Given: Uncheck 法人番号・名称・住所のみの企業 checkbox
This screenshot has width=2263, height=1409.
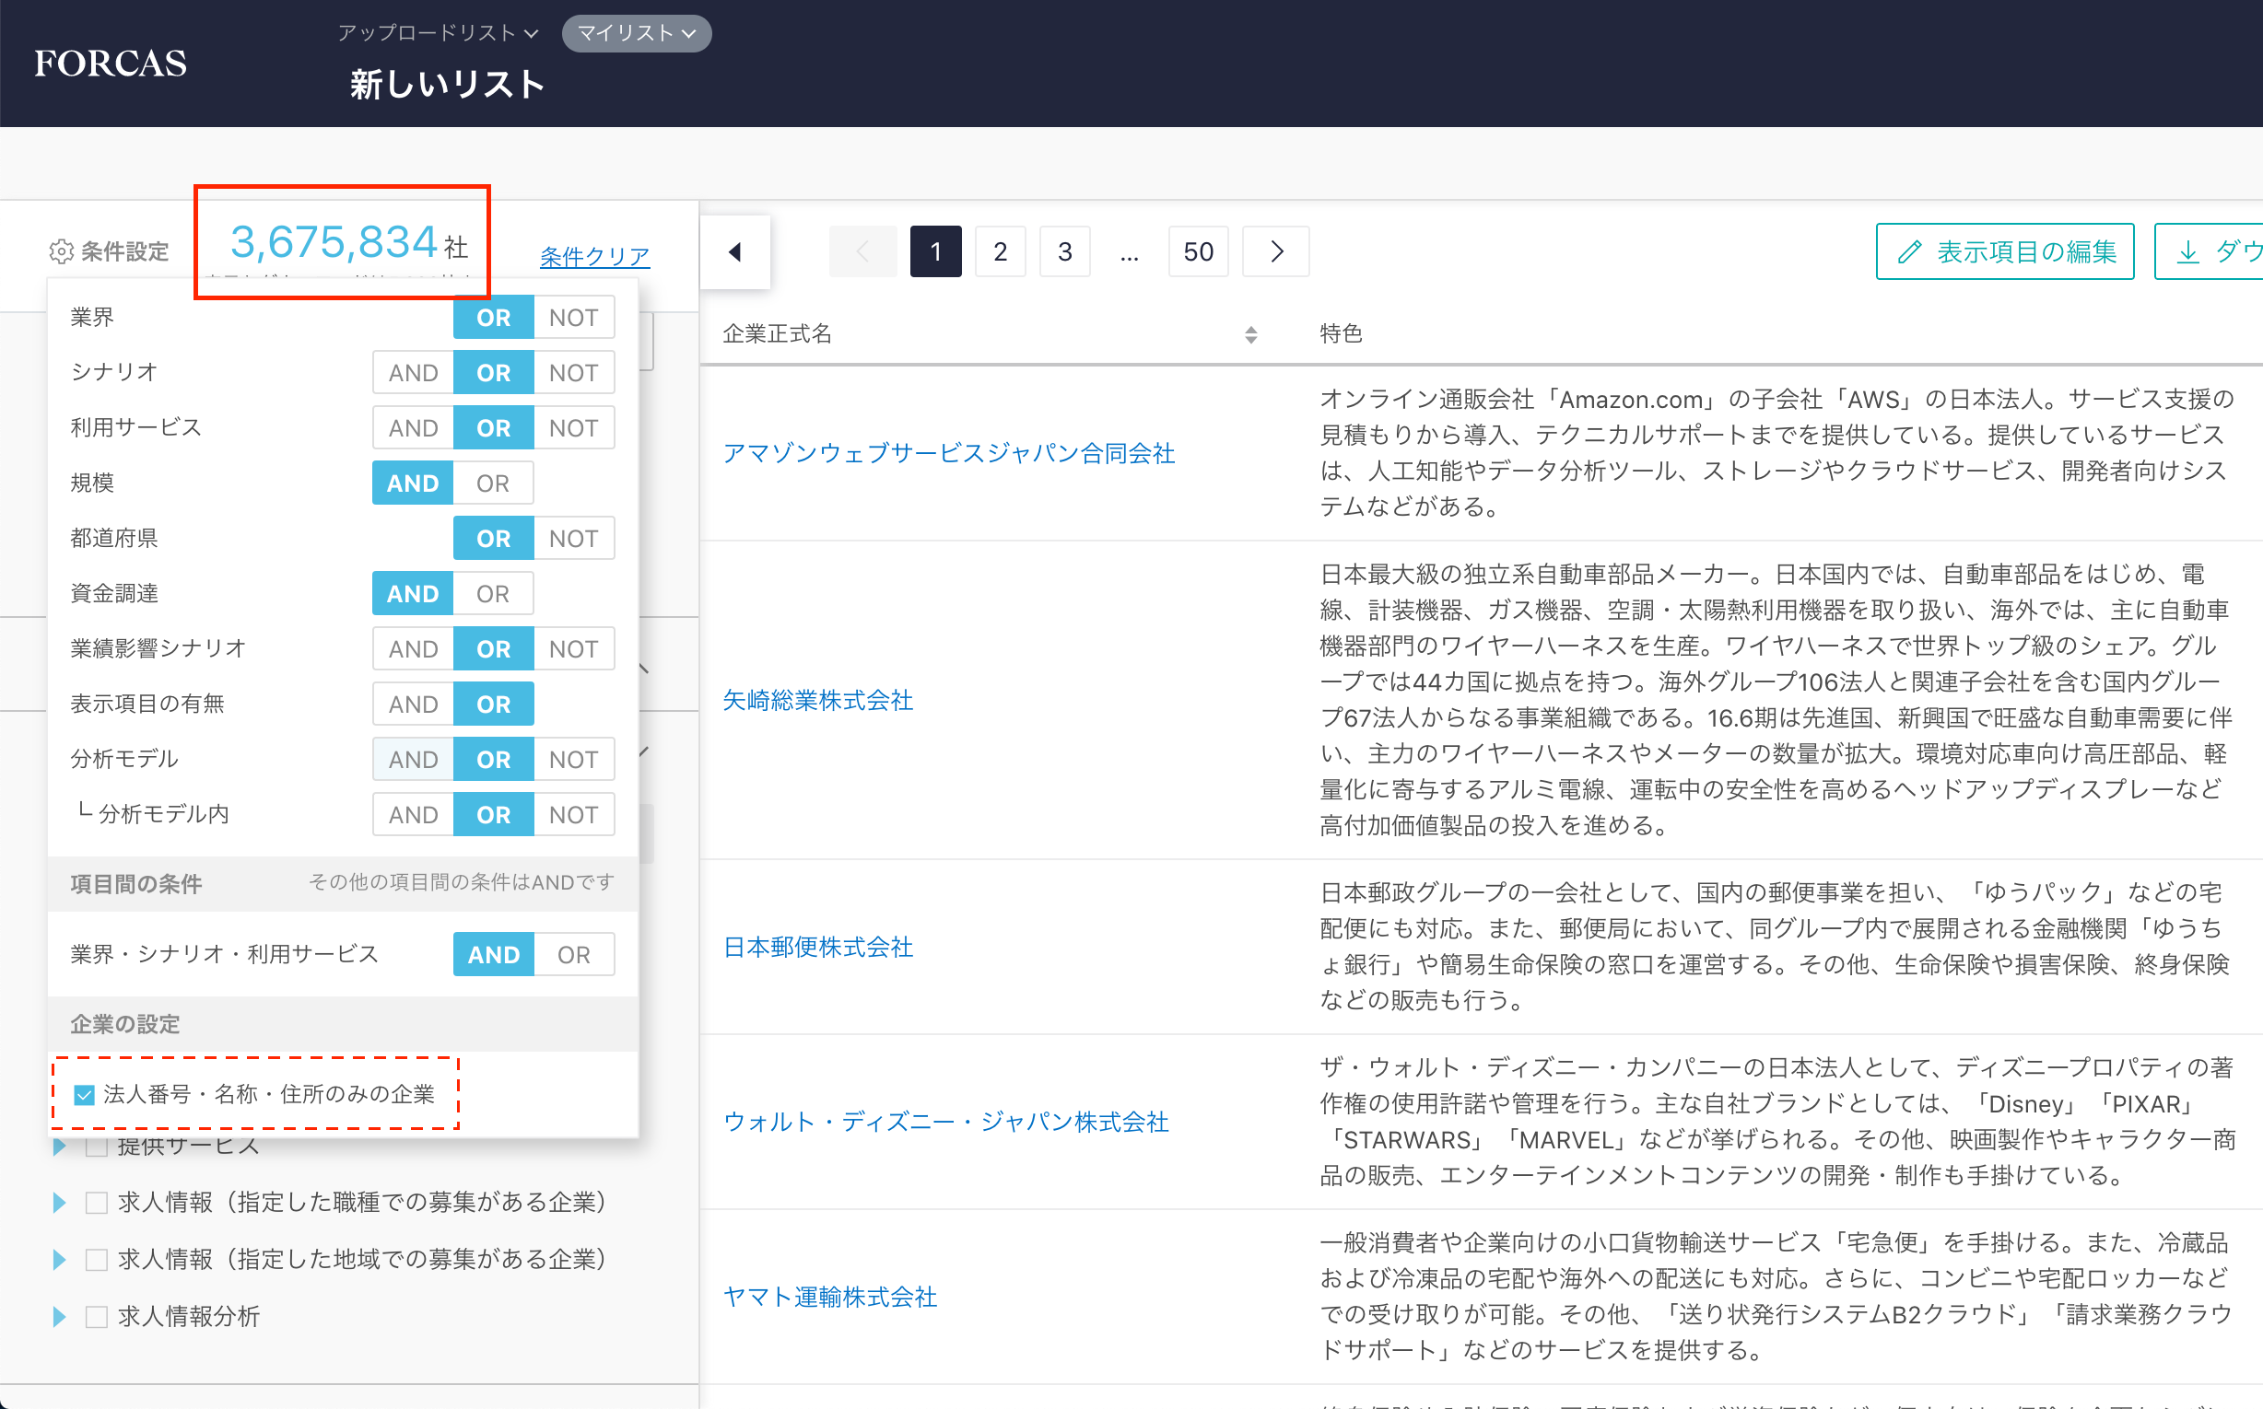Looking at the screenshot, I should (85, 1094).
